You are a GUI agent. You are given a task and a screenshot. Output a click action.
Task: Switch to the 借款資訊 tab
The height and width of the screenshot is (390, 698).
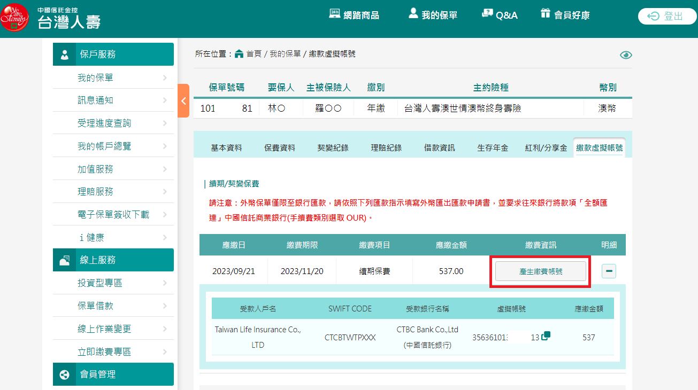(440, 148)
